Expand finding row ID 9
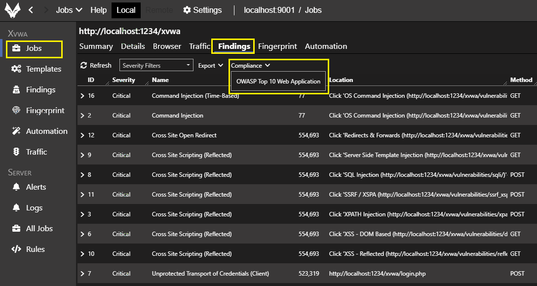Viewport: 537px width, 286px height. [82, 155]
